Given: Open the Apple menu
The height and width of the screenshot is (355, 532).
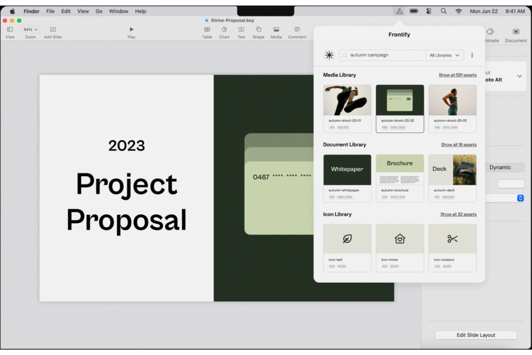Looking at the screenshot, I should click(x=12, y=11).
